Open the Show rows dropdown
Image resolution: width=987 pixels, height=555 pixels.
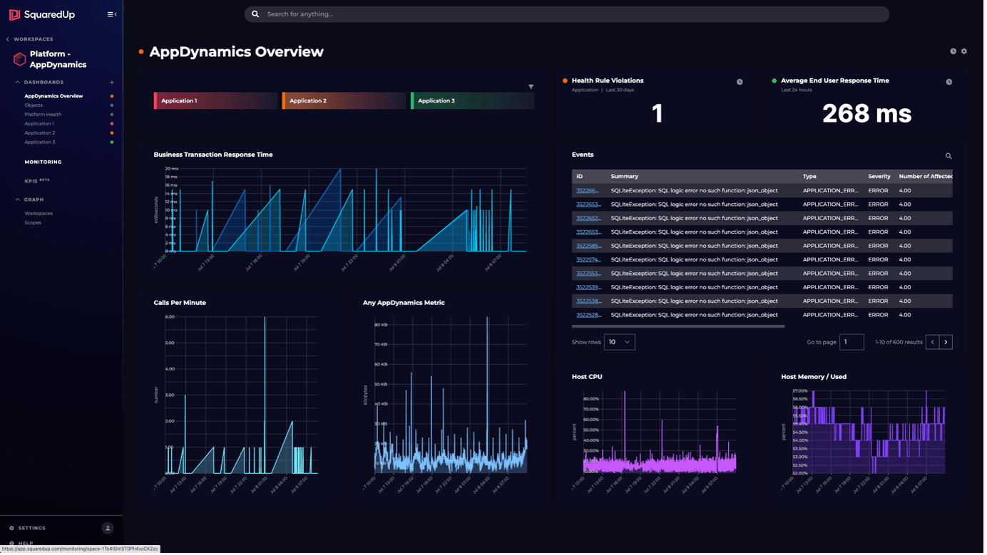[x=619, y=341]
